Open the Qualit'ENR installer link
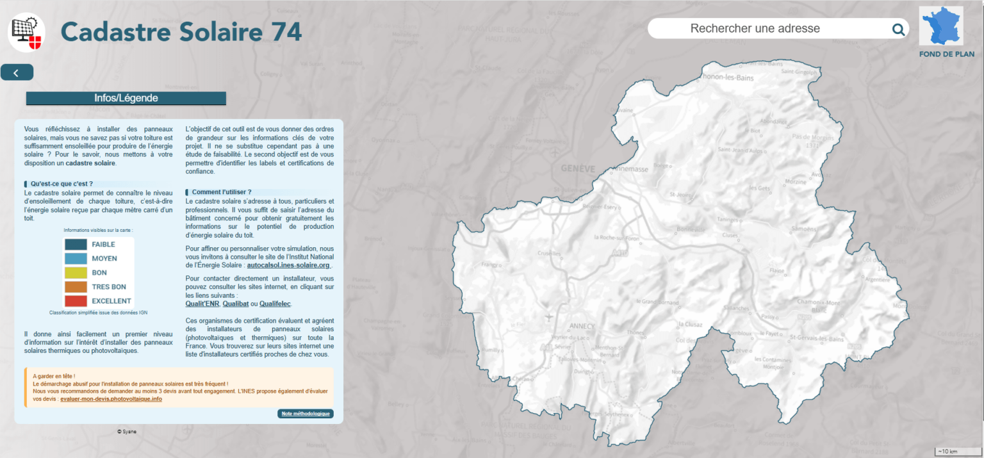 [202, 304]
